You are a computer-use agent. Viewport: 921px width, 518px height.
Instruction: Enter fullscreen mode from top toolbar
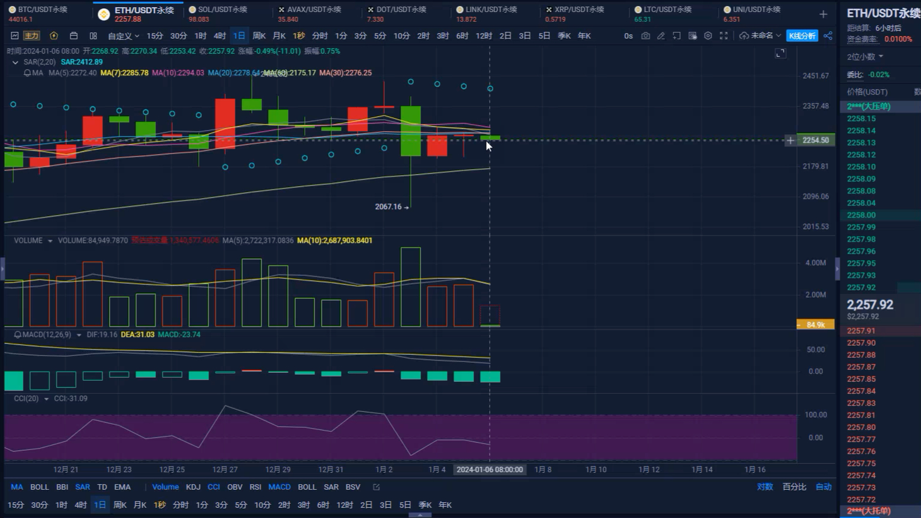[723, 36]
